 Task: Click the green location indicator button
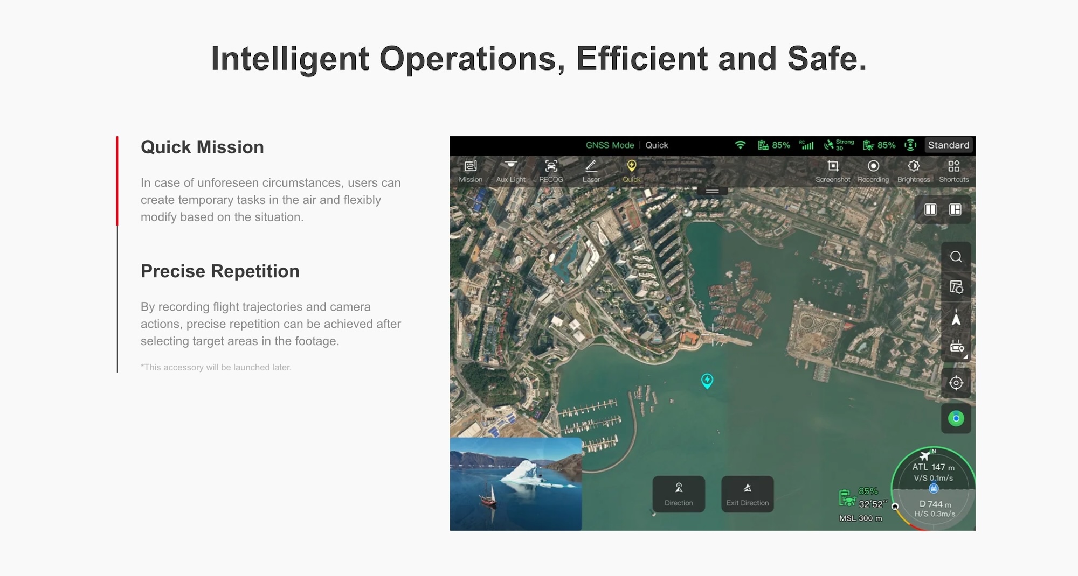pyautogui.click(x=956, y=418)
